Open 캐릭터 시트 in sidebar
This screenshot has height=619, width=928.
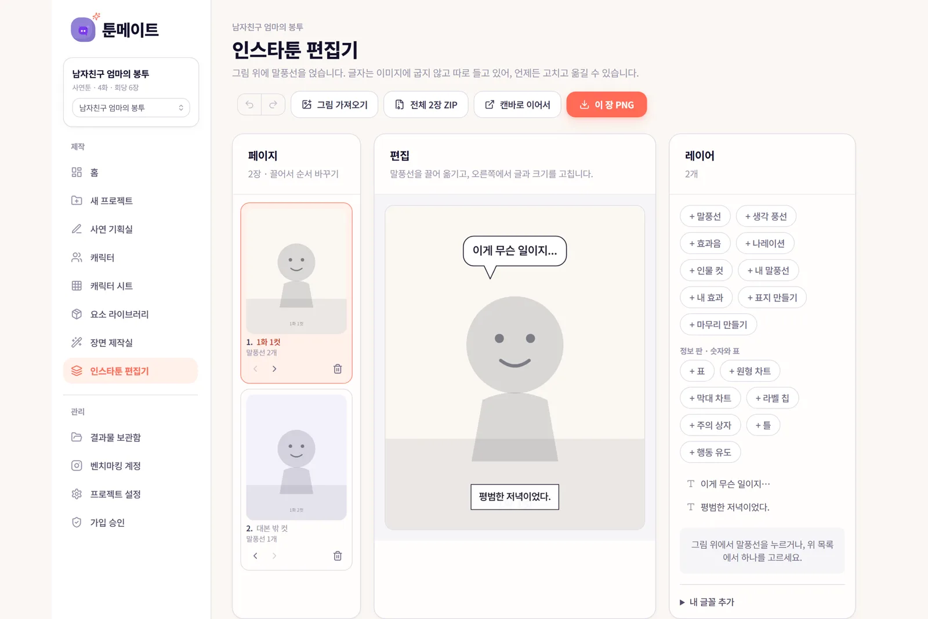click(130, 286)
